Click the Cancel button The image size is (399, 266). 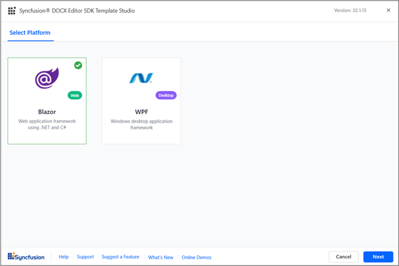tap(343, 257)
